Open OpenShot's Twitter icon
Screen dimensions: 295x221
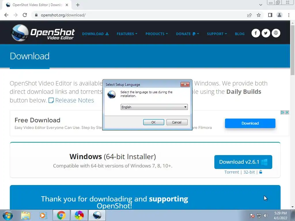pyautogui.click(x=266, y=33)
